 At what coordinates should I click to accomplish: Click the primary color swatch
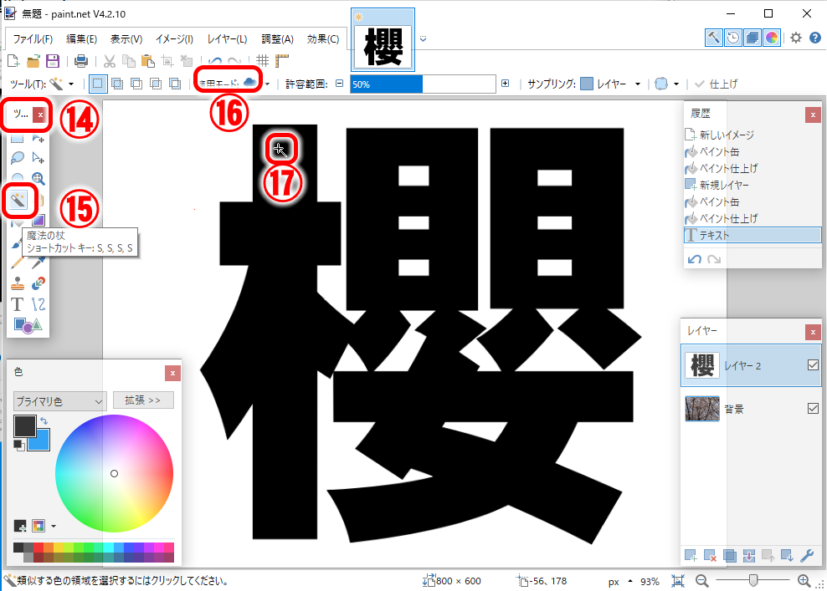25,426
